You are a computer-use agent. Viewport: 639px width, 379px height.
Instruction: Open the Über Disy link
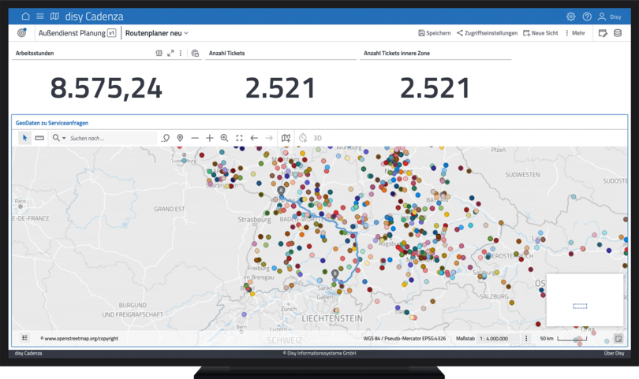point(614,353)
